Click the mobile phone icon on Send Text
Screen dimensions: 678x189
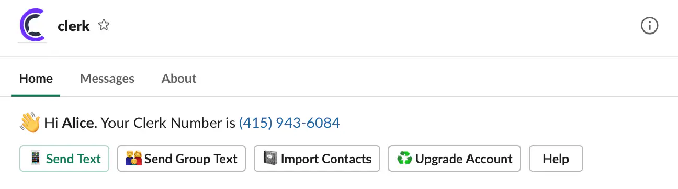pyautogui.click(x=35, y=159)
